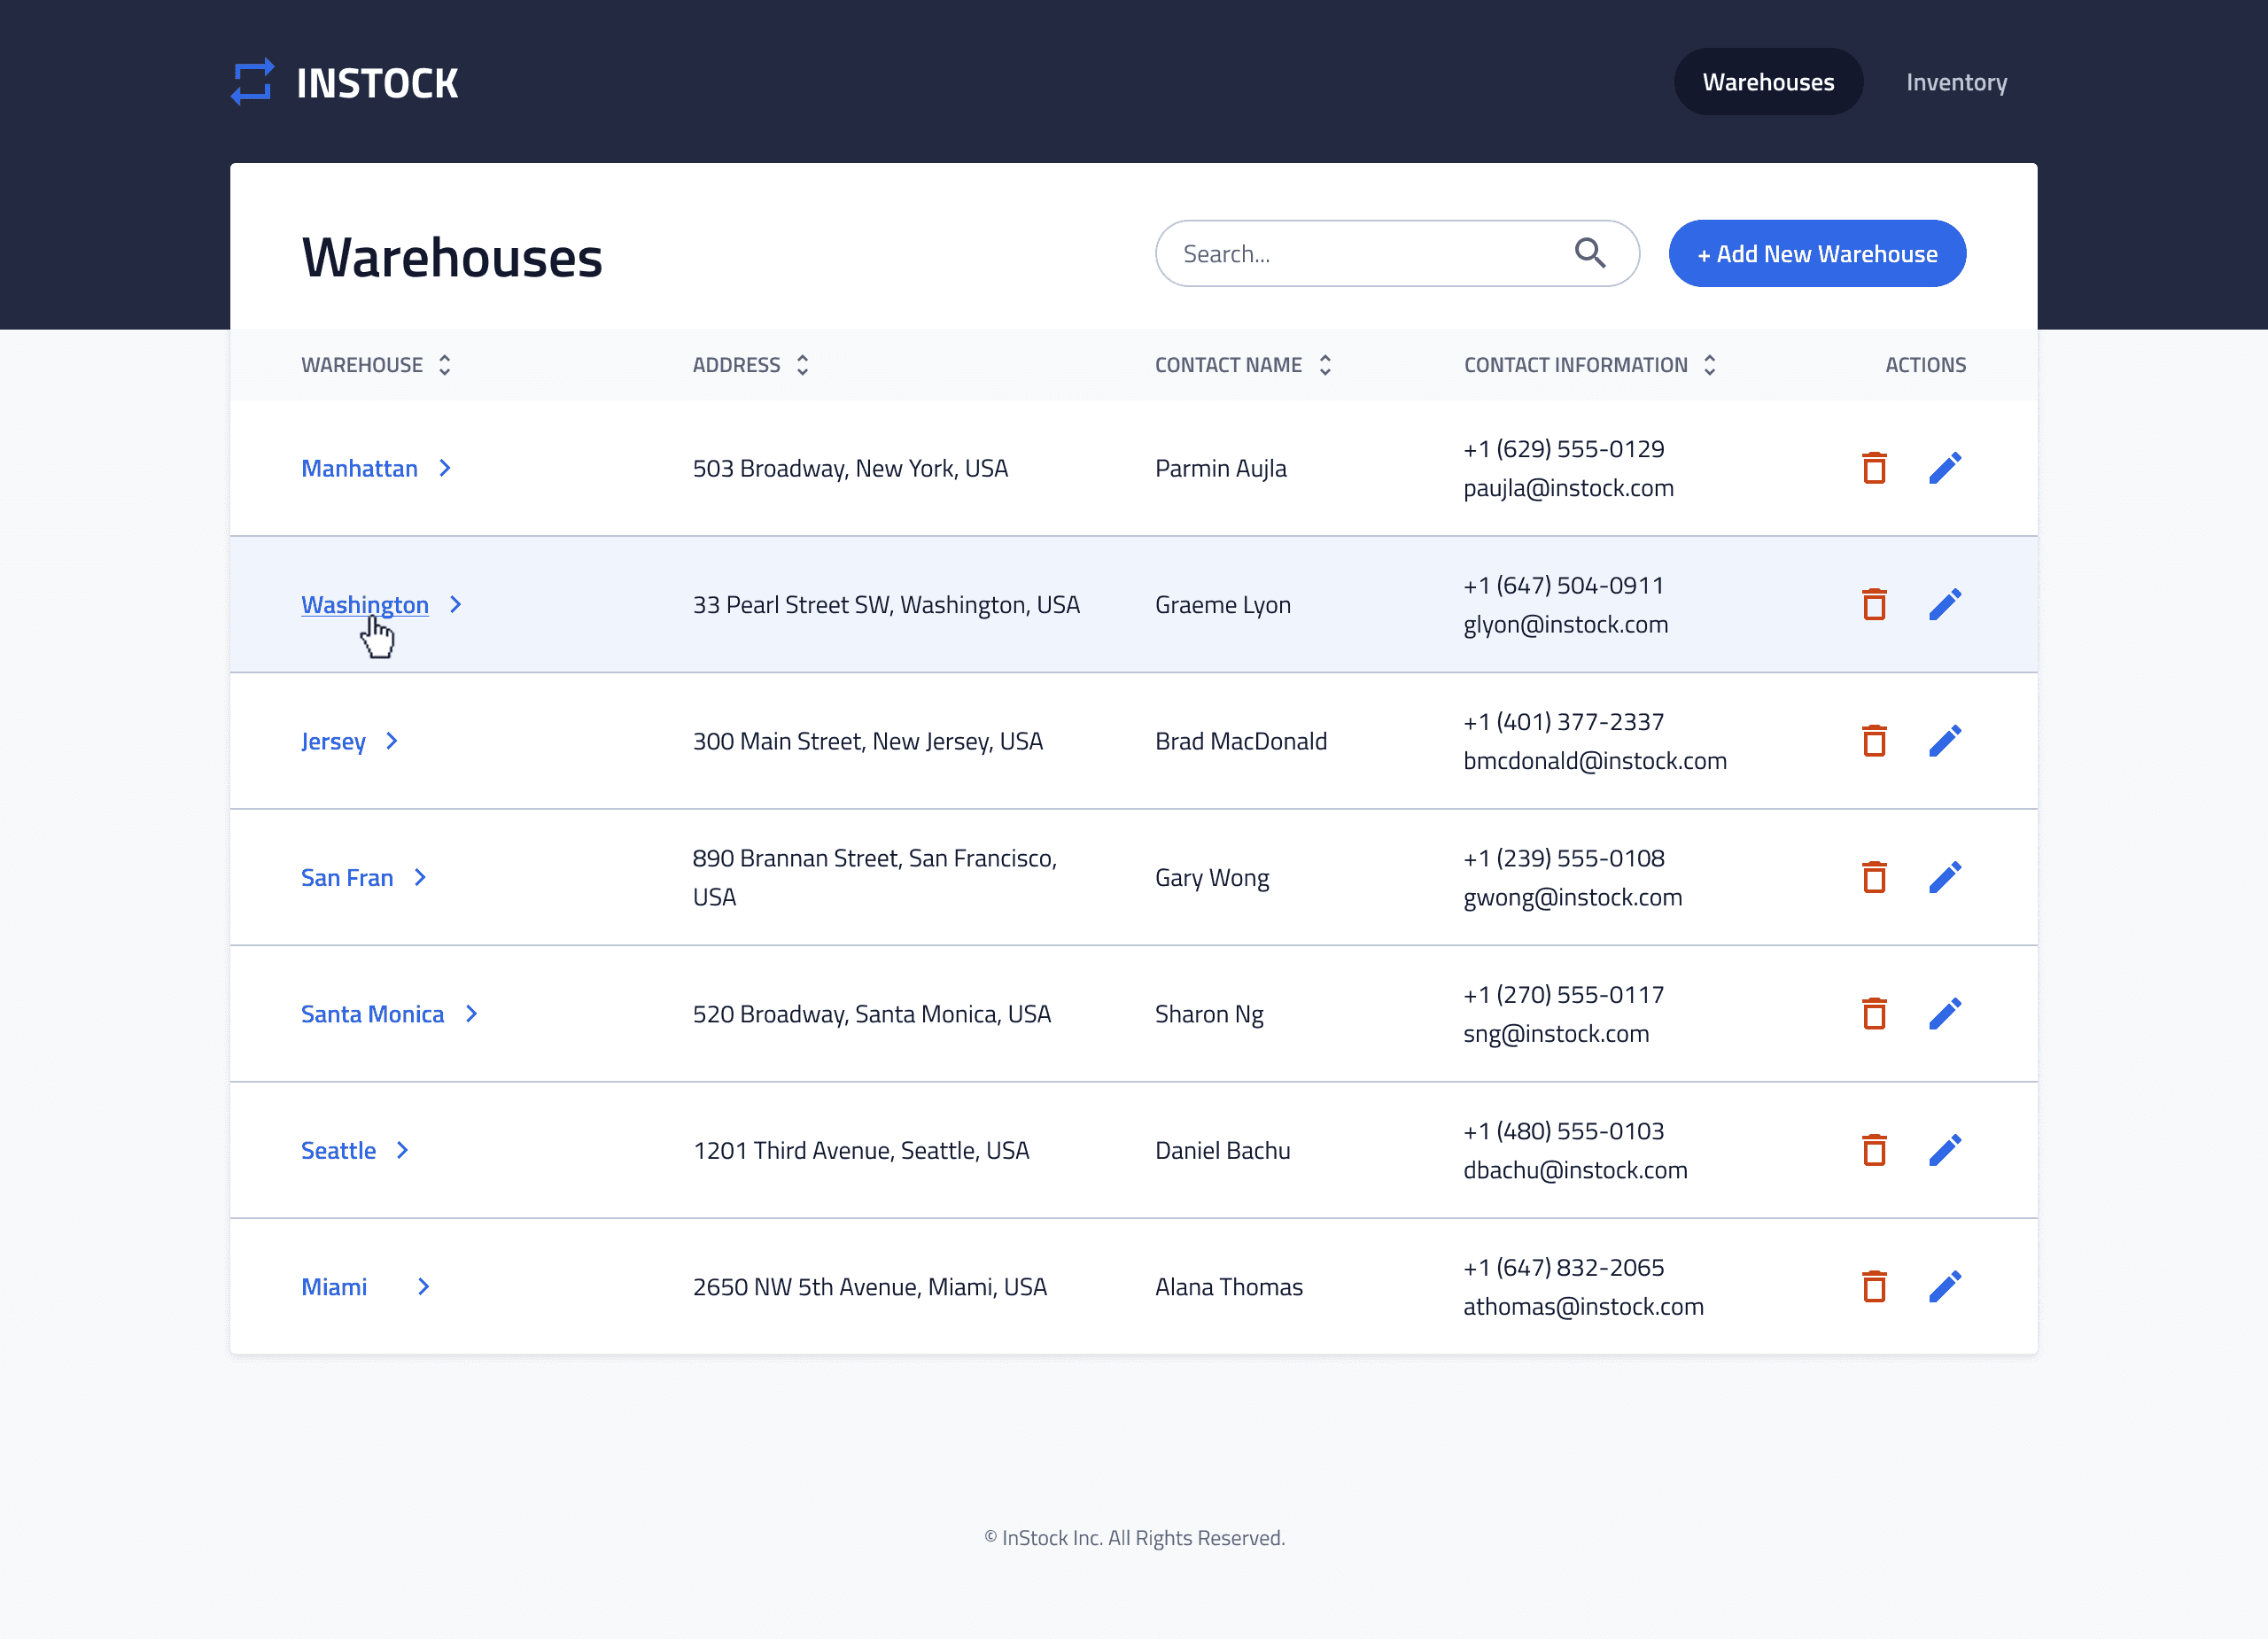Screen dimensions: 2268x1639
Task: Delete the San Fran warehouse
Action: point(1874,877)
